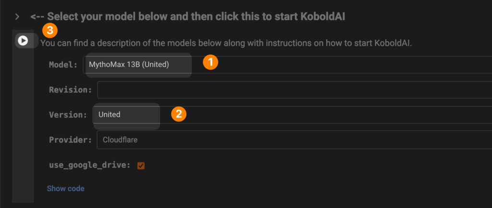Click the use_google_drive label text
The image size is (492, 208).
[89, 165]
